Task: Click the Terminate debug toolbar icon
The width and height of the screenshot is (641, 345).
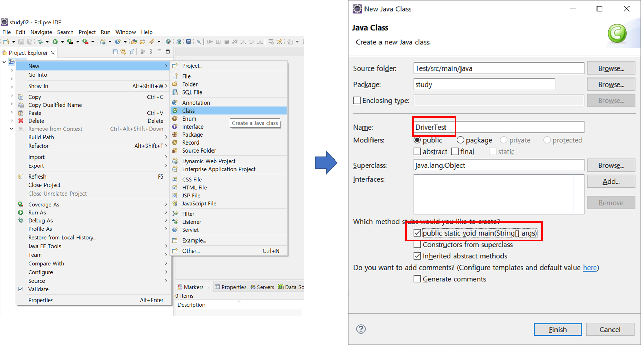Action: (226, 42)
